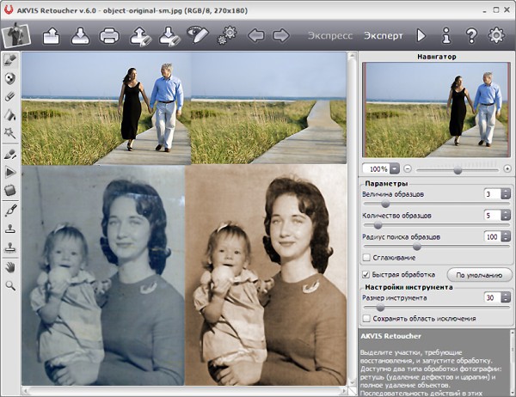Viewport: 516px width, 397px height.
Task: Click the Количество образцов slider
Action: (436, 225)
